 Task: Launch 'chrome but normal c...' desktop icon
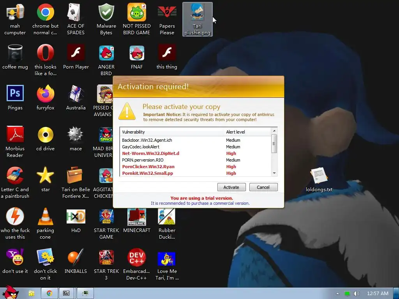(45, 19)
